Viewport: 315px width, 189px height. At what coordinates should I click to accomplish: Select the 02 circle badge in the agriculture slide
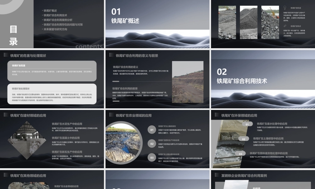tap(152, 144)
